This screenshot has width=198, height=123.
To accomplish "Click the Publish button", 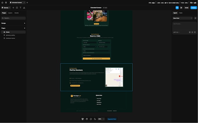I will pos(194,8).
